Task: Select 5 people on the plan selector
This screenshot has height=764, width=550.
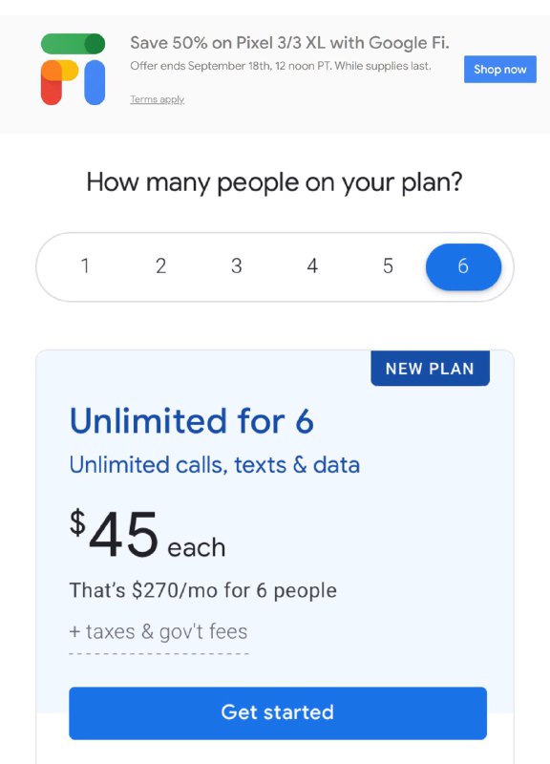Action: coord(388,266)
